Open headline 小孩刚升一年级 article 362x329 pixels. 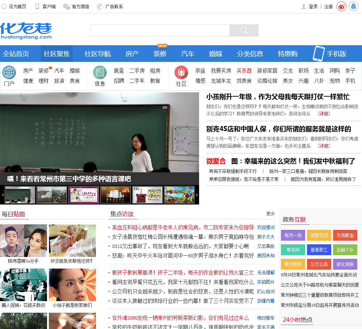click(278, 97)
